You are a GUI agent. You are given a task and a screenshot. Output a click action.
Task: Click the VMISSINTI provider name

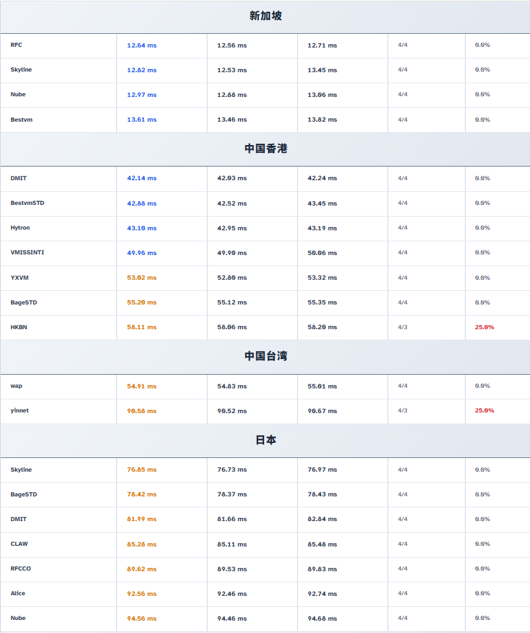click(27, 252)
